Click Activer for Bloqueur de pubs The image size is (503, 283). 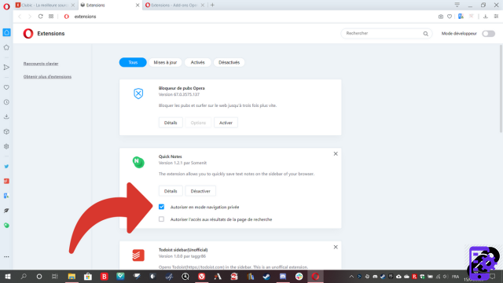[x=226, y=123]
